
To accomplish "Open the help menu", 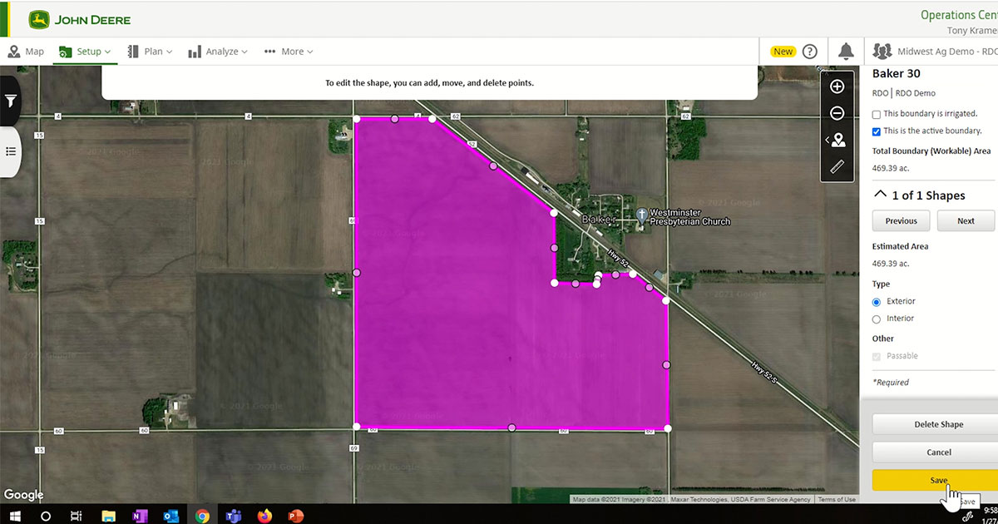I will pos(809,51).
